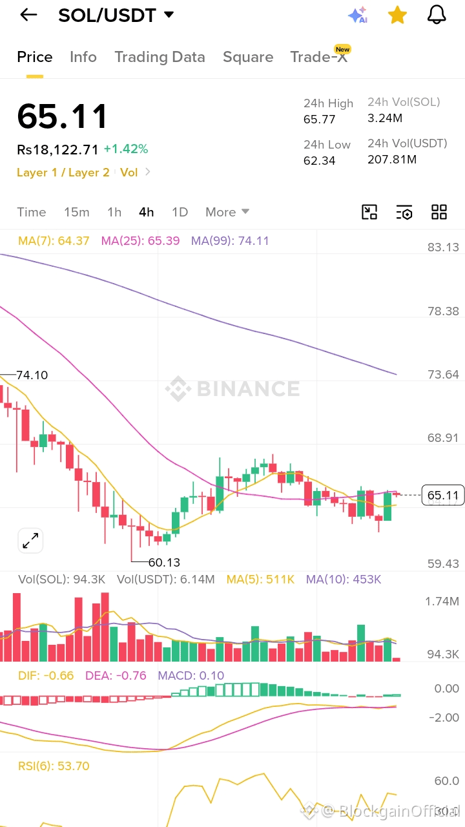The width and height of the screenshot is (465, 827).
Task: Open the More intervals dropdown
Action: click(227, 212)
